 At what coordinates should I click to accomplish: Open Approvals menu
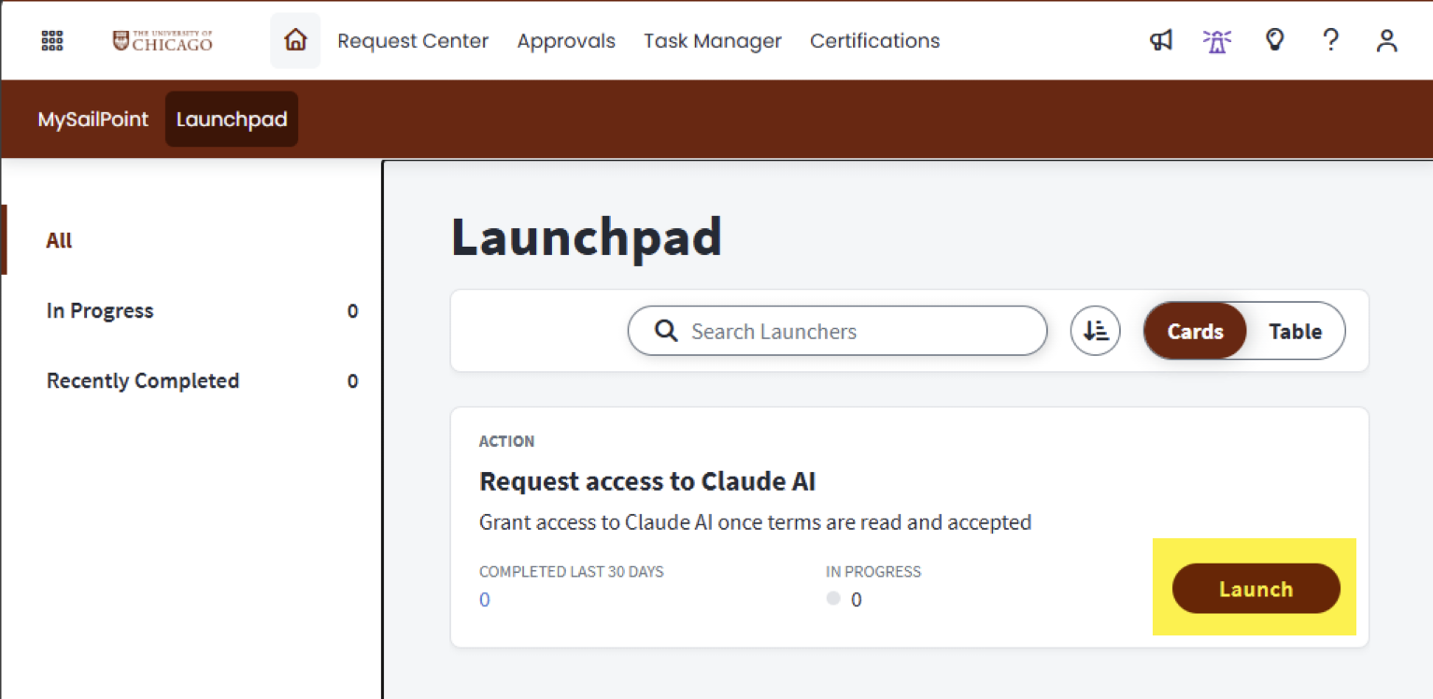566,41
